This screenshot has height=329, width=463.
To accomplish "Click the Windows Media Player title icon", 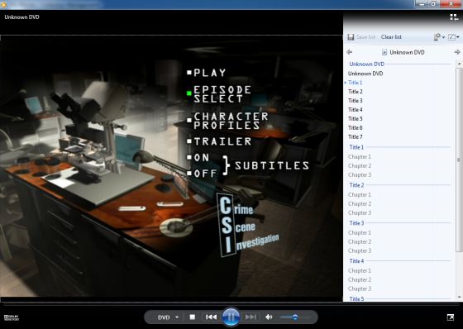I will (4, 4).
